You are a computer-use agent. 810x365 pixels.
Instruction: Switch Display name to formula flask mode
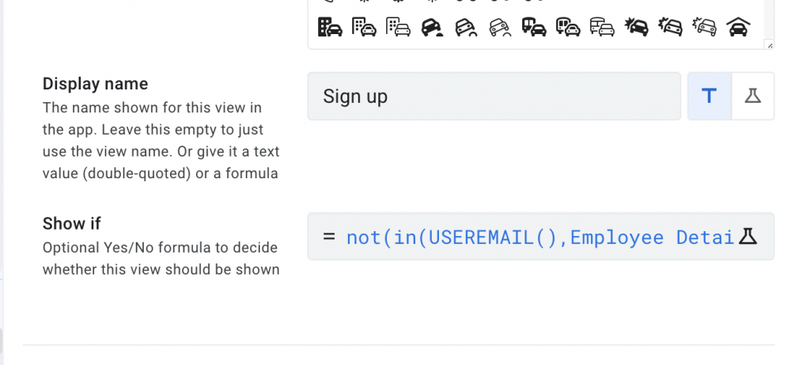click(x=752, y=97)
